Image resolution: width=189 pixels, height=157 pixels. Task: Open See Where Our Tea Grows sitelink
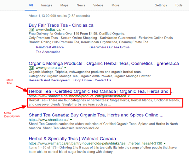click(109, 47)
